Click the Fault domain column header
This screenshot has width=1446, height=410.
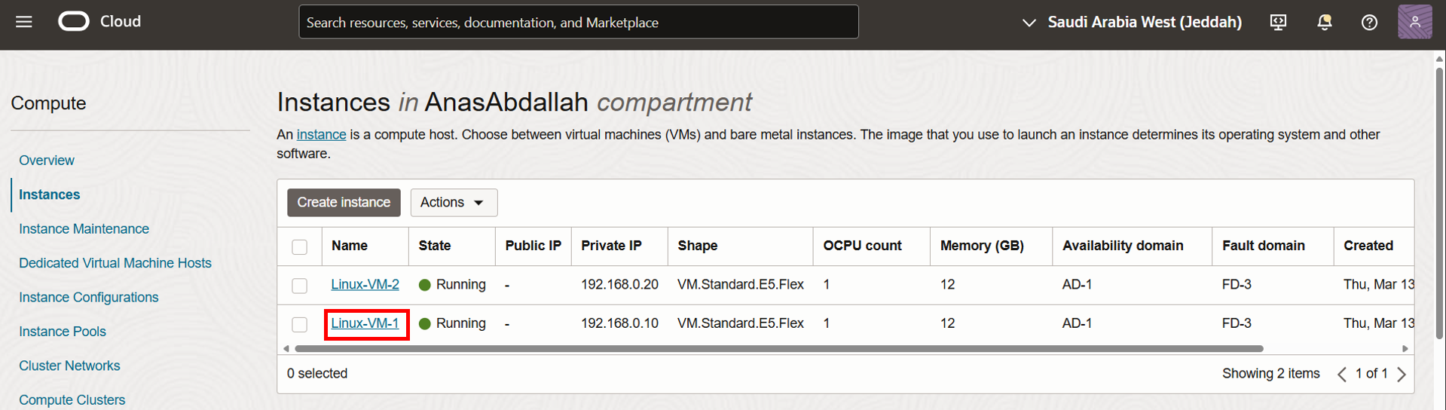[1264, 246]
